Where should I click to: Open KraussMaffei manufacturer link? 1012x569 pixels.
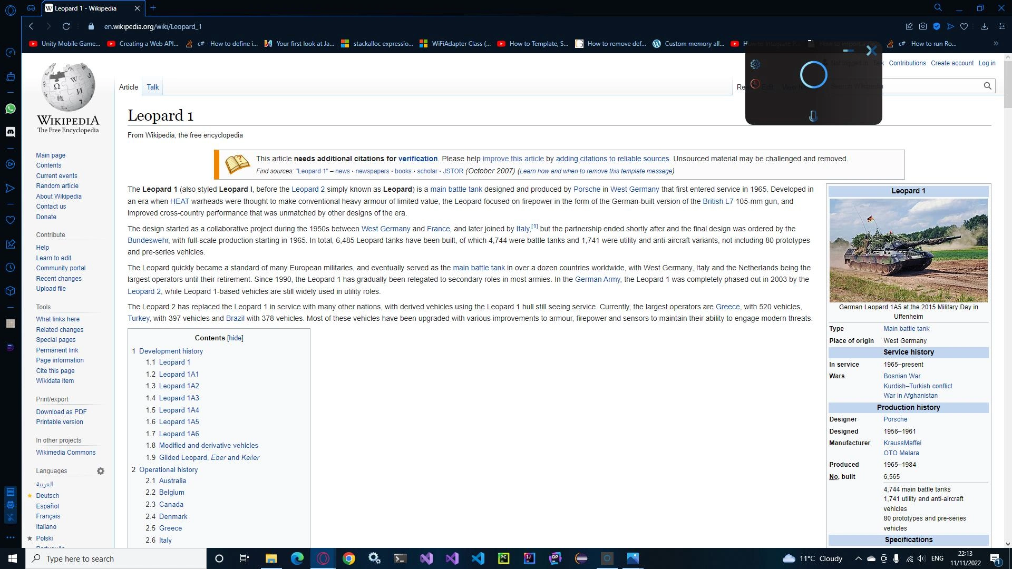pos(902,443)
